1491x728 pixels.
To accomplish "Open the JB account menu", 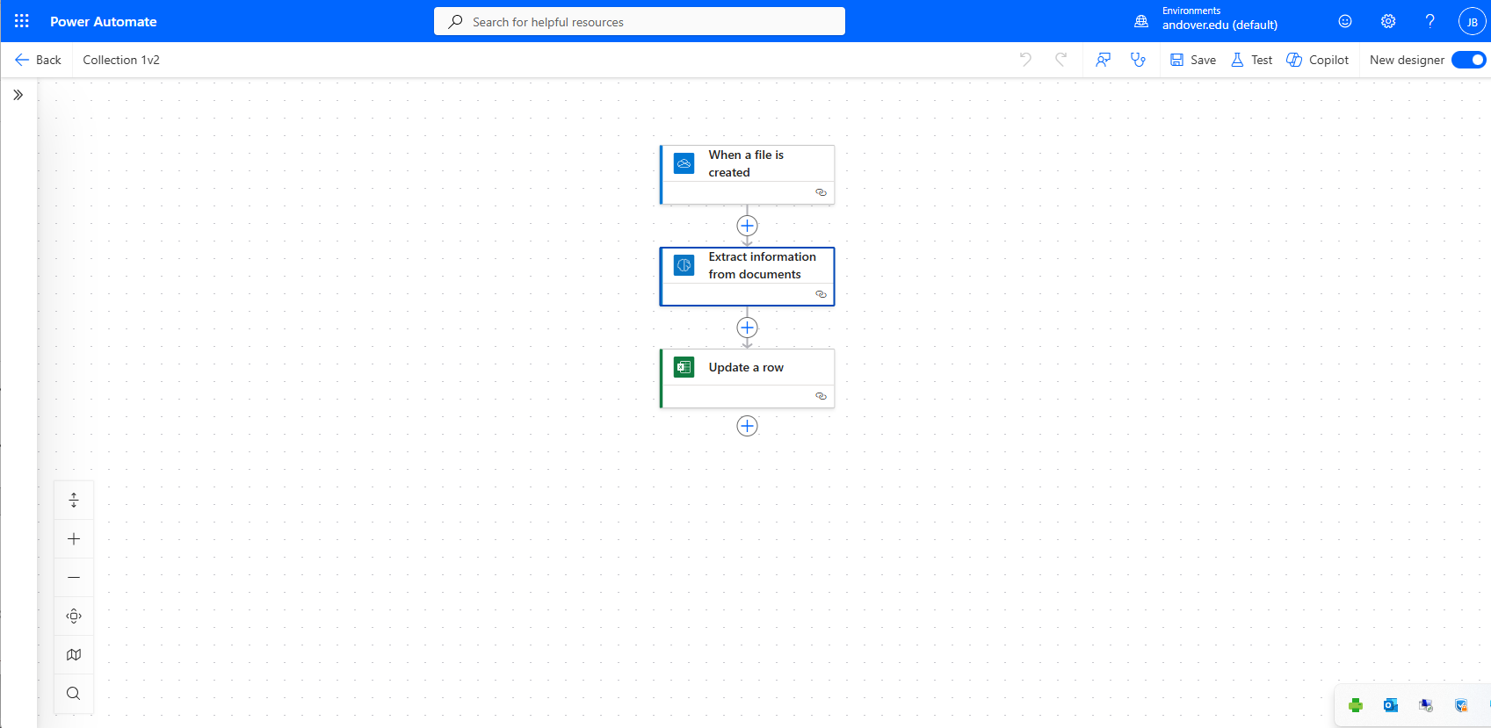I will tap(1472, 22).
